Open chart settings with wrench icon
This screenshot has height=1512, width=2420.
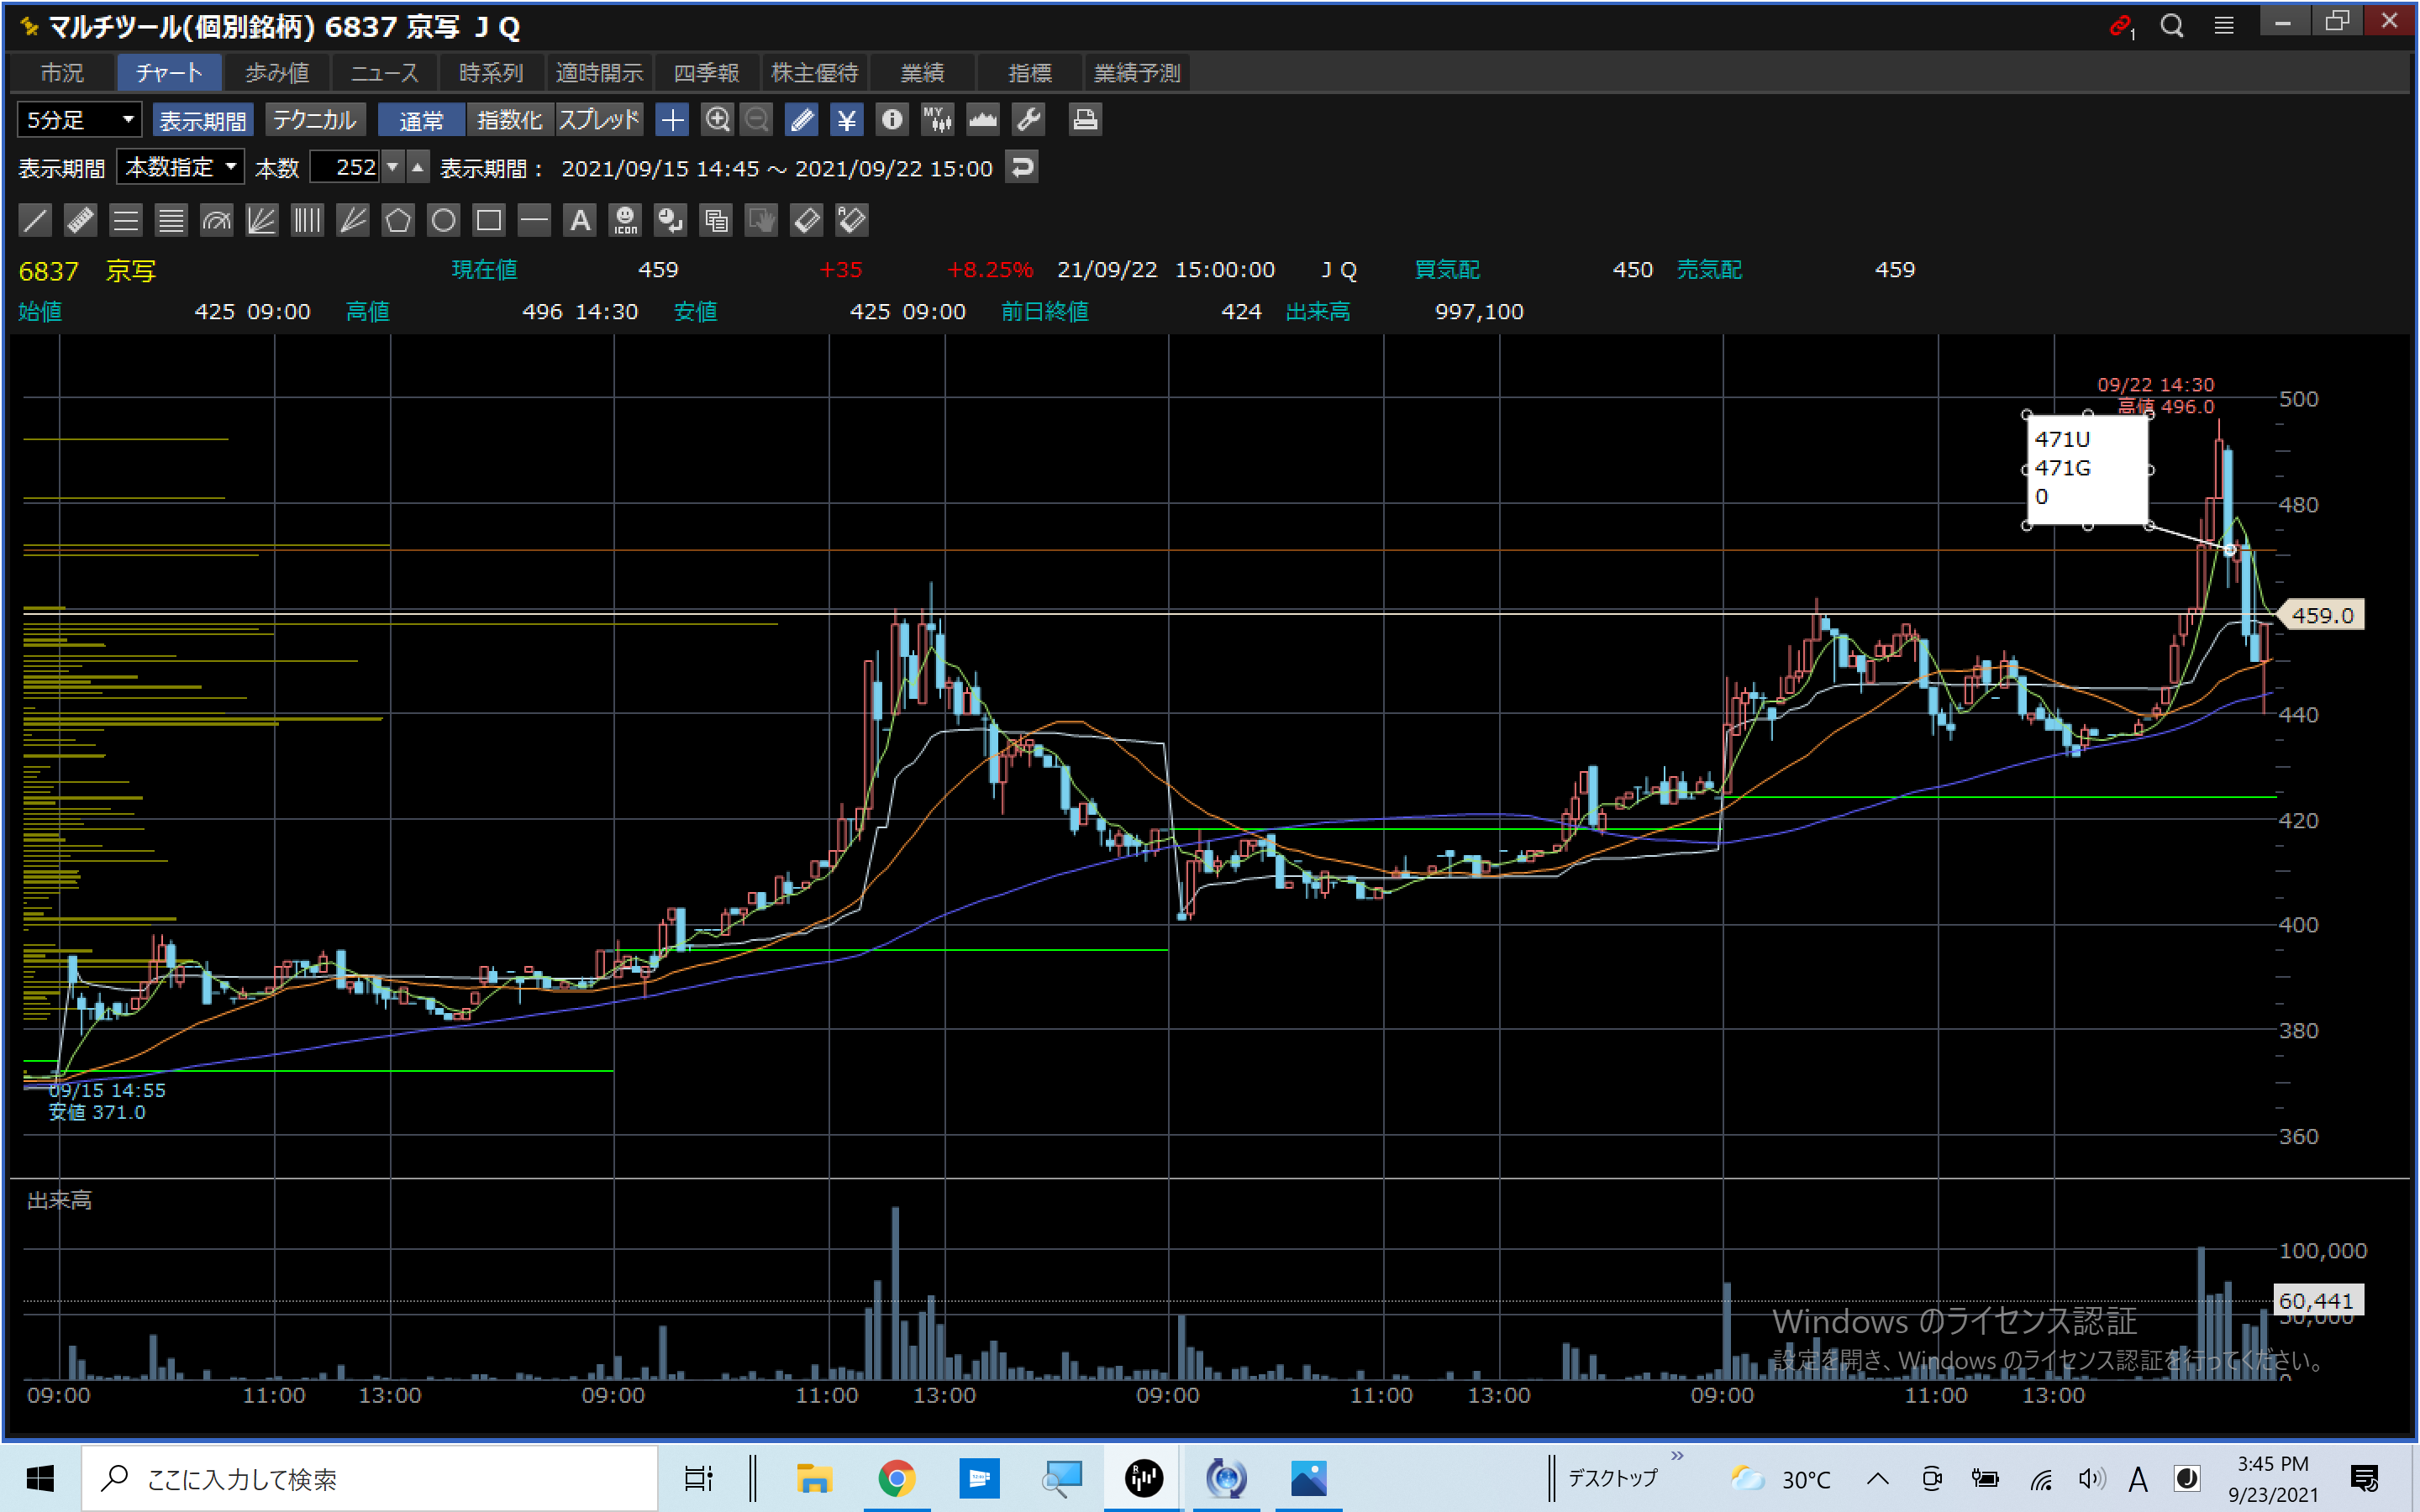coord(1028,120)
